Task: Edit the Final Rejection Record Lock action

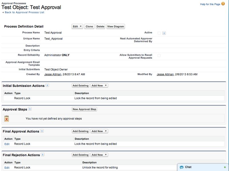Action: (x=7, y=167)
